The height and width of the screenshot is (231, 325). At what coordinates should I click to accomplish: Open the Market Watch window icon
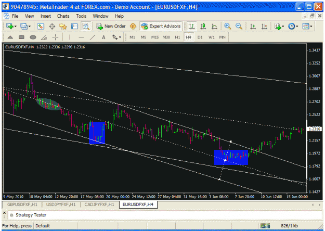tap(41, 27)
